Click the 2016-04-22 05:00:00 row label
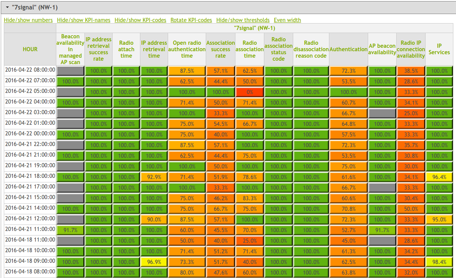Screen dimensions: 456x278 [x=30, y=91]
